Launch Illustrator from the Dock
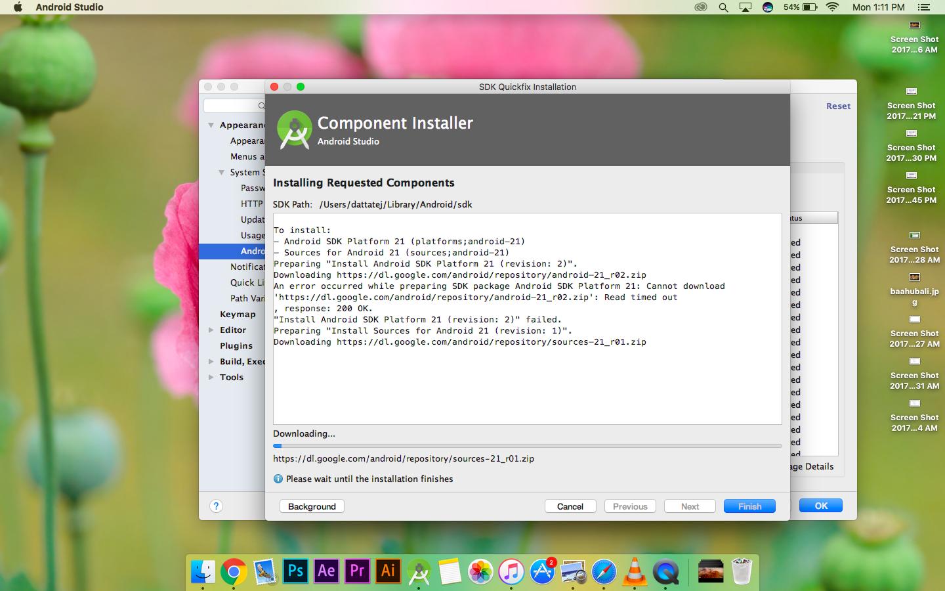 pos(388,571)
